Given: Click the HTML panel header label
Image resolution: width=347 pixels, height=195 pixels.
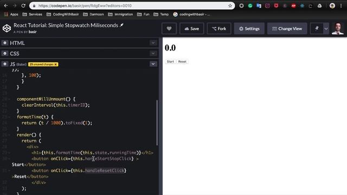Looking at the screenshot, I should pyautogui.click(x=17, y=43).
